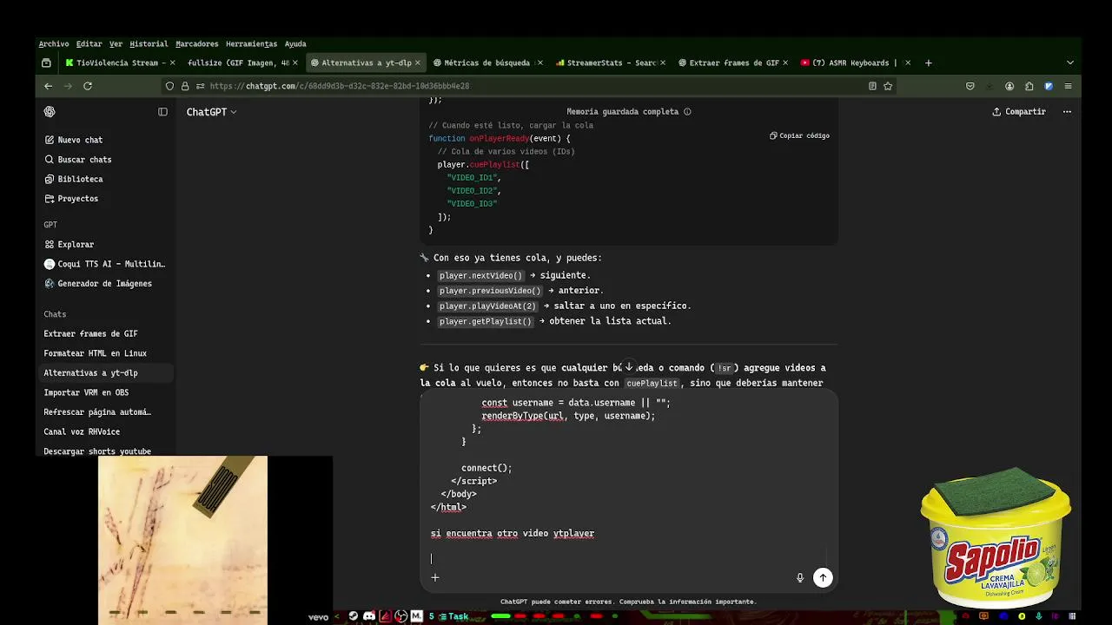Open the Firefox account icon
This screenshot has width=1112, height=625.
click(x=1009, y=86)
